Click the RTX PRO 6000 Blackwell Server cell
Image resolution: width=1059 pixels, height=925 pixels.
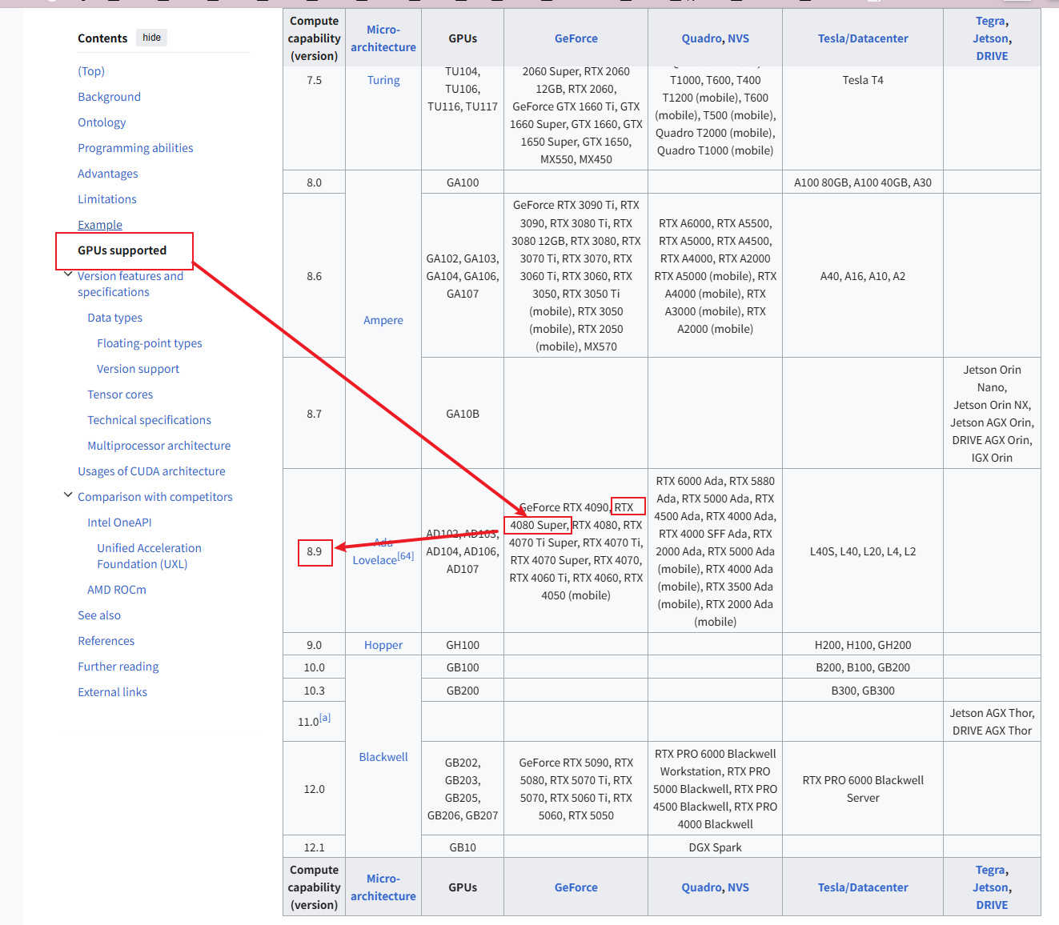tap(863, 789)
